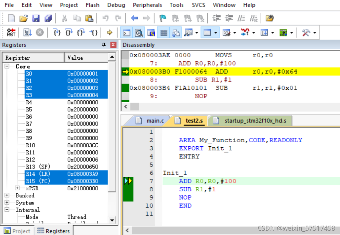
Task: Click Registers list scroll down arrow
Action: click(x=112, y=220)
